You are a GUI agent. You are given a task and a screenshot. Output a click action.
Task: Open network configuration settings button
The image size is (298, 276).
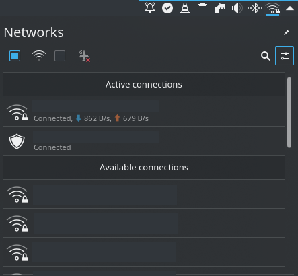pos(285,56)
